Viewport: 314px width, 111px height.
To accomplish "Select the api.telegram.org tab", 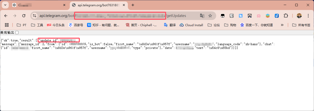I will click(x=97, y=5).
